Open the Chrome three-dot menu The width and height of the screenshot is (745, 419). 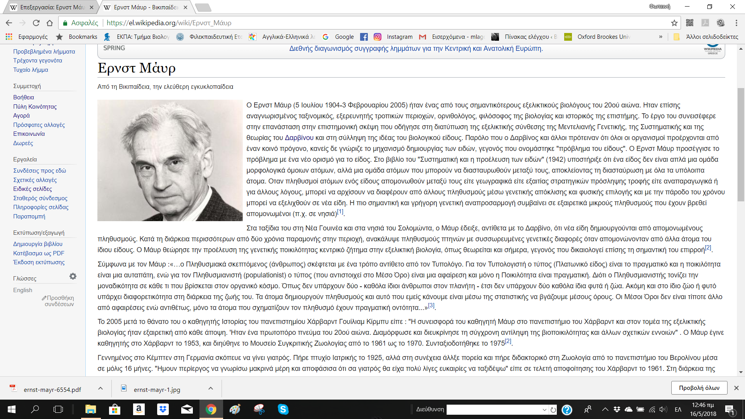click(x=736, y=23)
